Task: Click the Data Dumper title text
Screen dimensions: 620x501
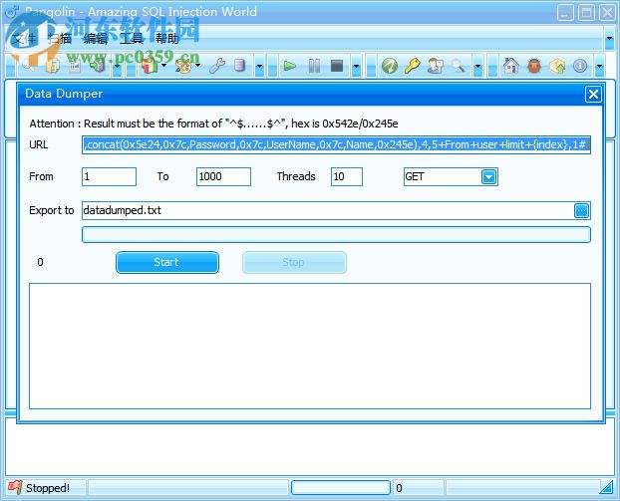Action: click(x=64, y=94)
